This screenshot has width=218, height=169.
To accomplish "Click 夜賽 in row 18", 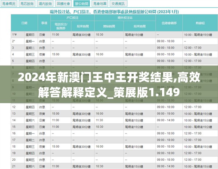I will (x=44, y=146).
